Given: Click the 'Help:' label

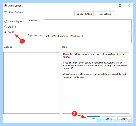Looking at the screenshot, I should pyautogui.click(x=65, y=47).
